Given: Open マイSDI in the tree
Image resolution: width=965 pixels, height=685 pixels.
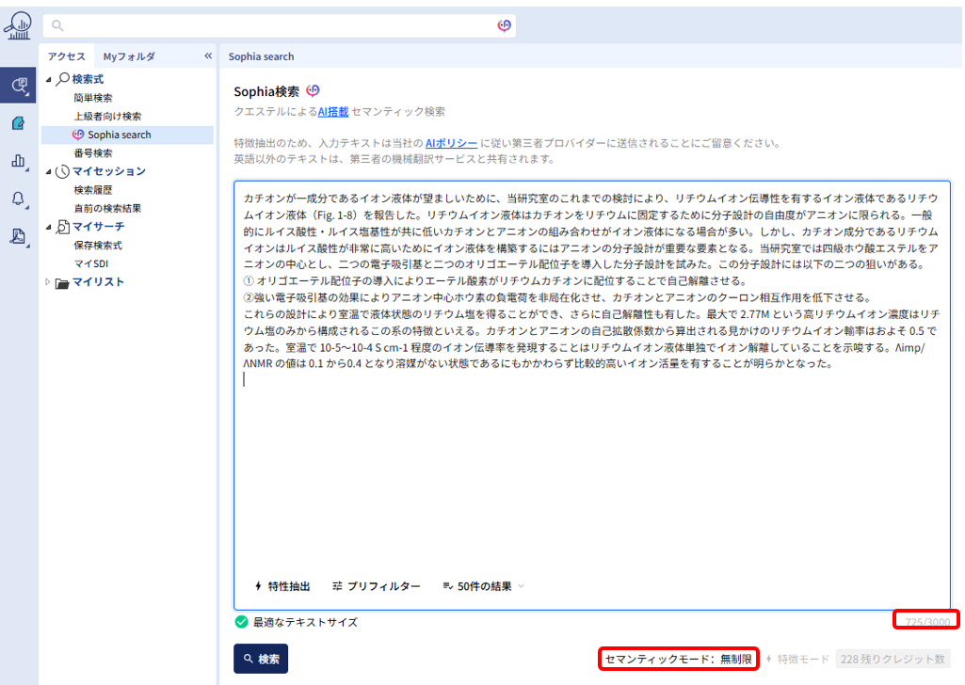Looking at the screenshot, I should (x=91, y=263).
